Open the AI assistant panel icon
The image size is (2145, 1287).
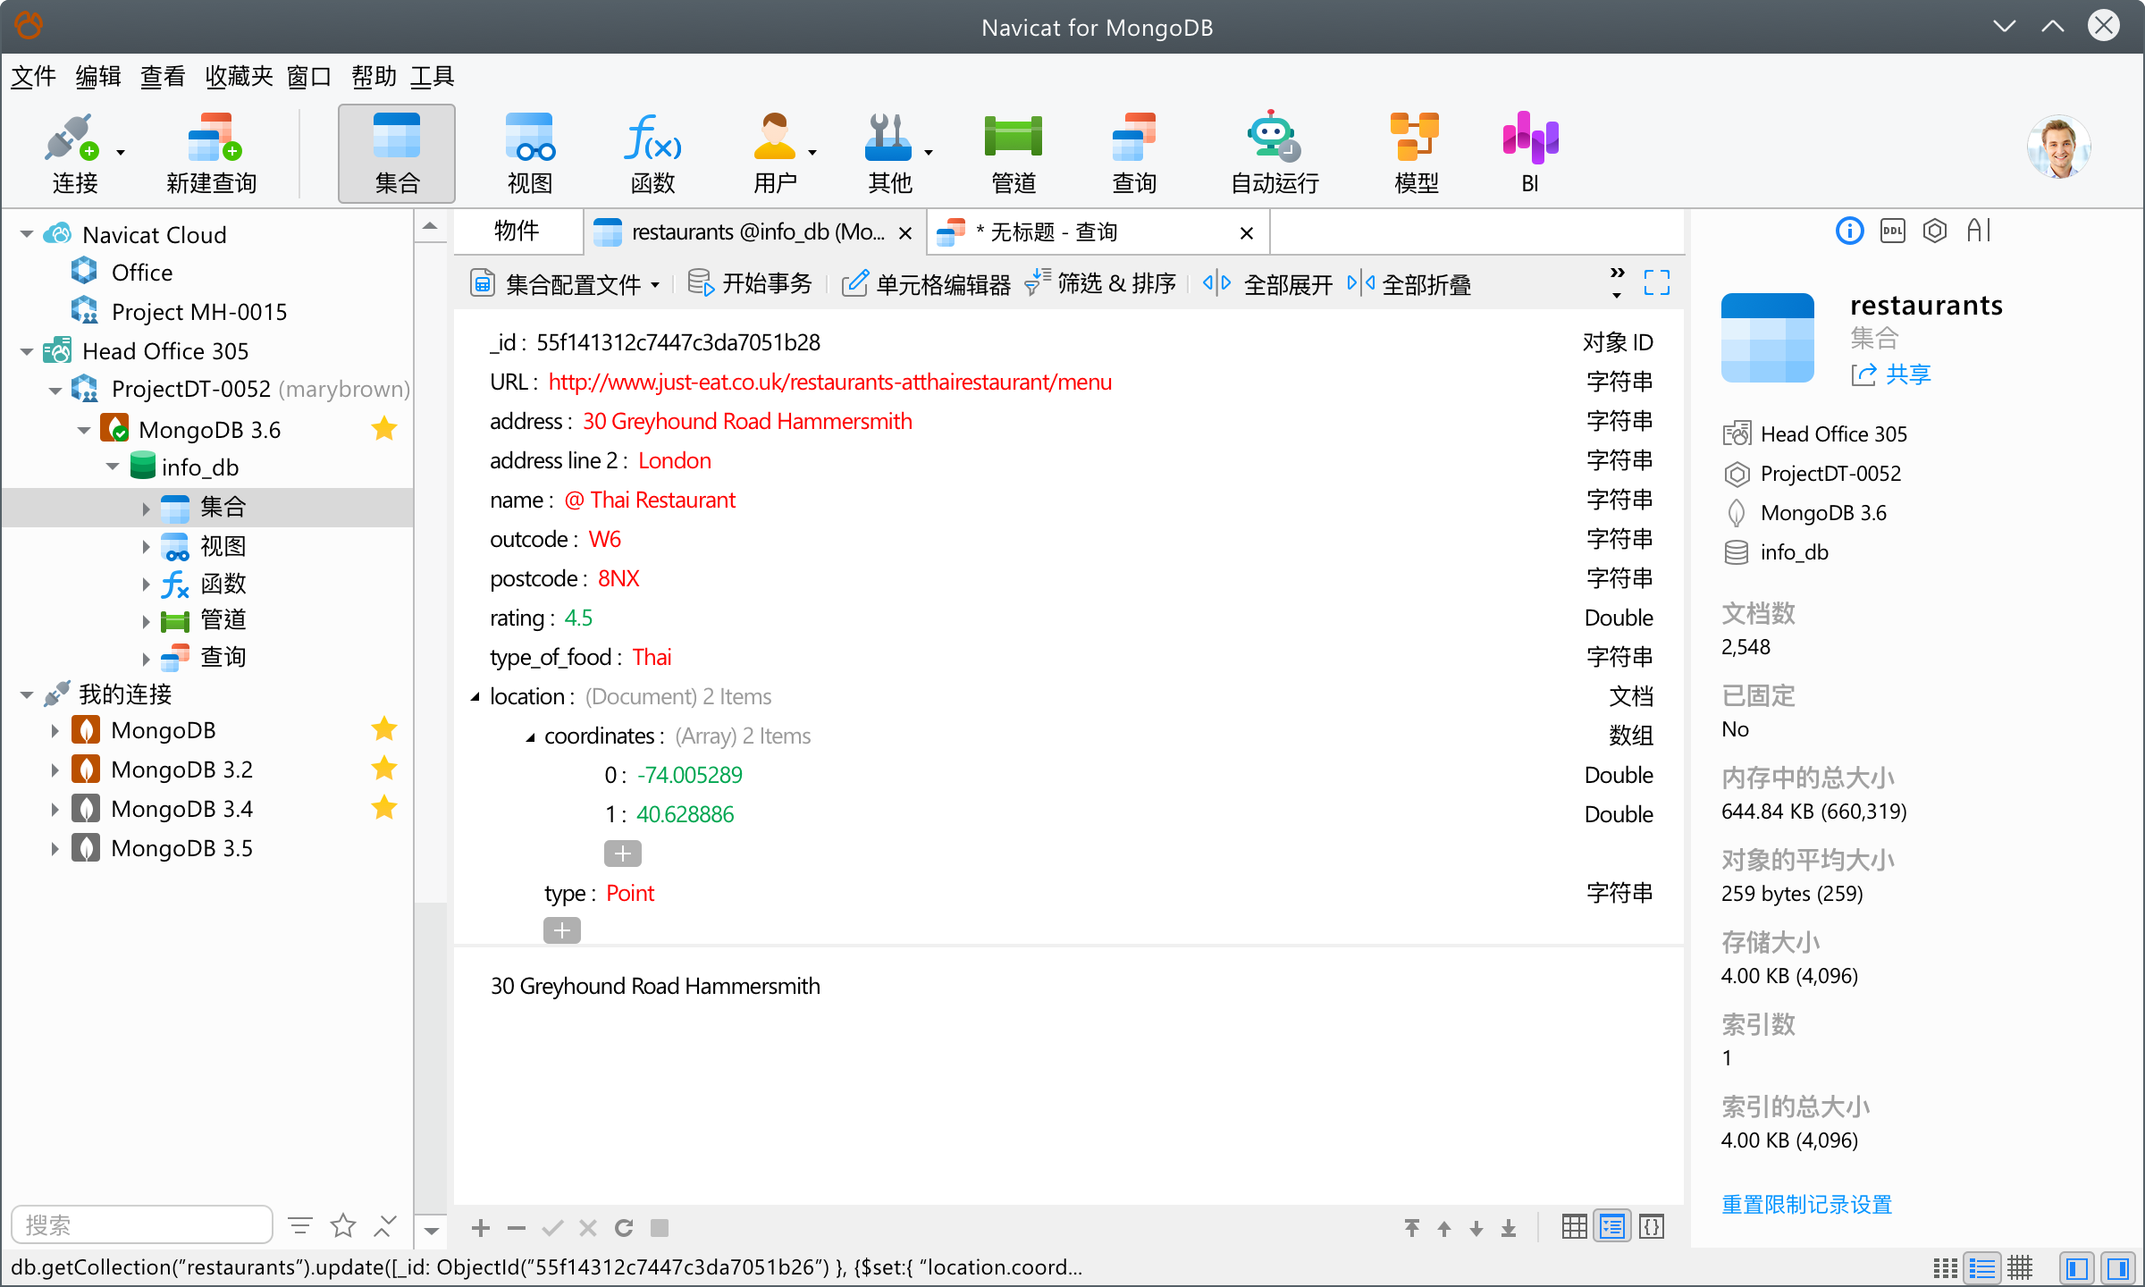click(x=1979, y=231)
